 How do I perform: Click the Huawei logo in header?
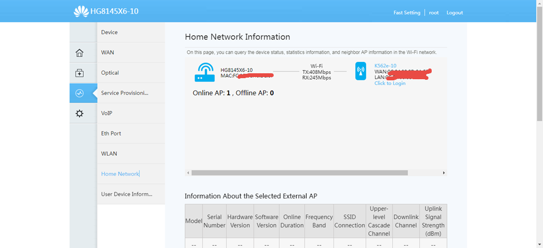coord(81,11)
